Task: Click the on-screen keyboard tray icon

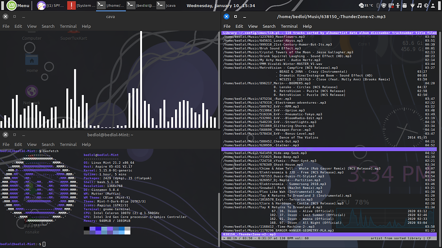Action: tap(391, 6)
